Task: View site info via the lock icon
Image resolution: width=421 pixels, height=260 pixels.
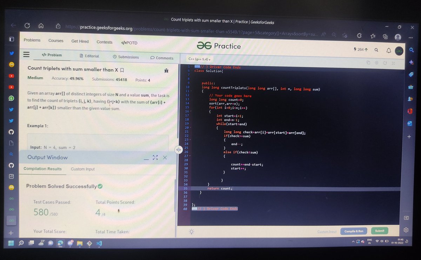Action: pyautogui.click(x=58, y=26)
